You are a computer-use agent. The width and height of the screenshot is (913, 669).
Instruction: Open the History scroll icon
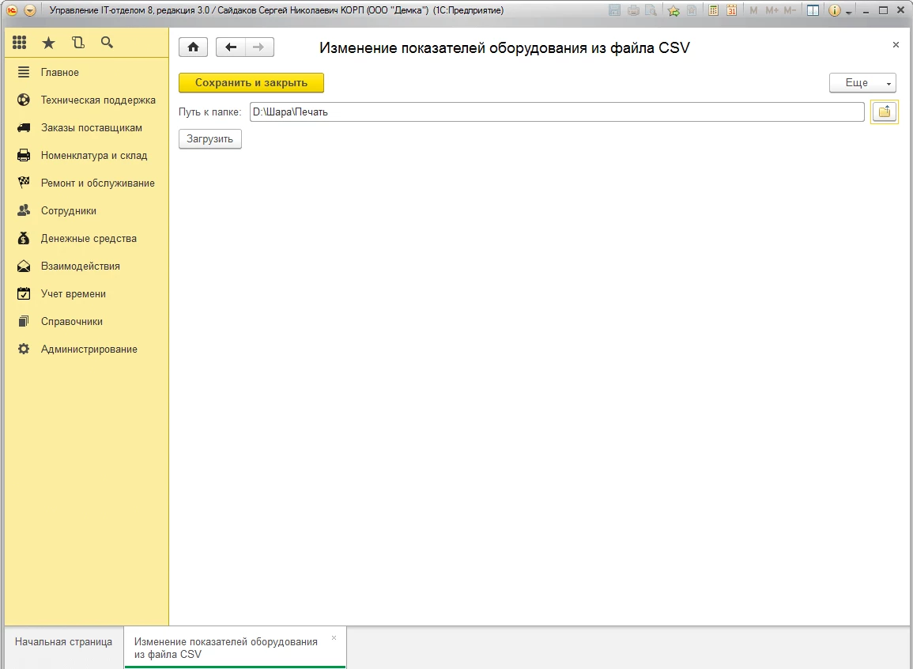click(x=77, y=43)
